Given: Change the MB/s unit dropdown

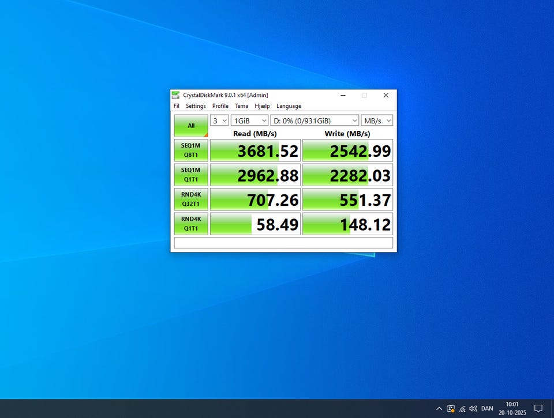Looking at the screenshot, I should (x=377, y=120).
